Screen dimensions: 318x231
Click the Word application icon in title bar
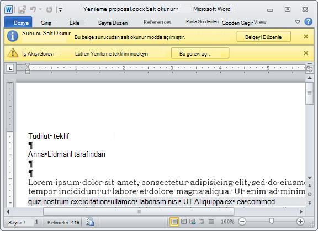(8, 9)
